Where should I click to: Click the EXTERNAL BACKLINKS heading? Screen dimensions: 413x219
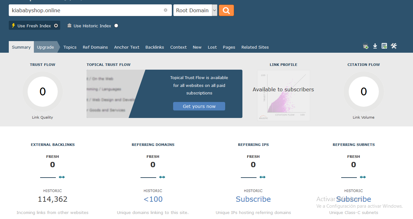[x=53, y=145]
